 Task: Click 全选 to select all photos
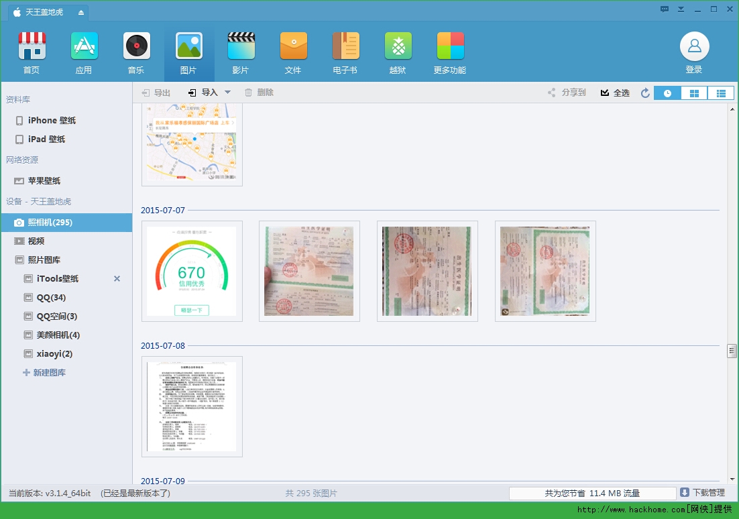(x=615, y=93)
